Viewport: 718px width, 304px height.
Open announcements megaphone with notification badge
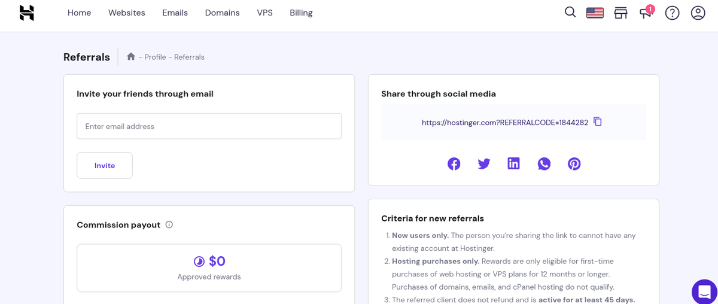pyautogui.click(x=646, y=12)
